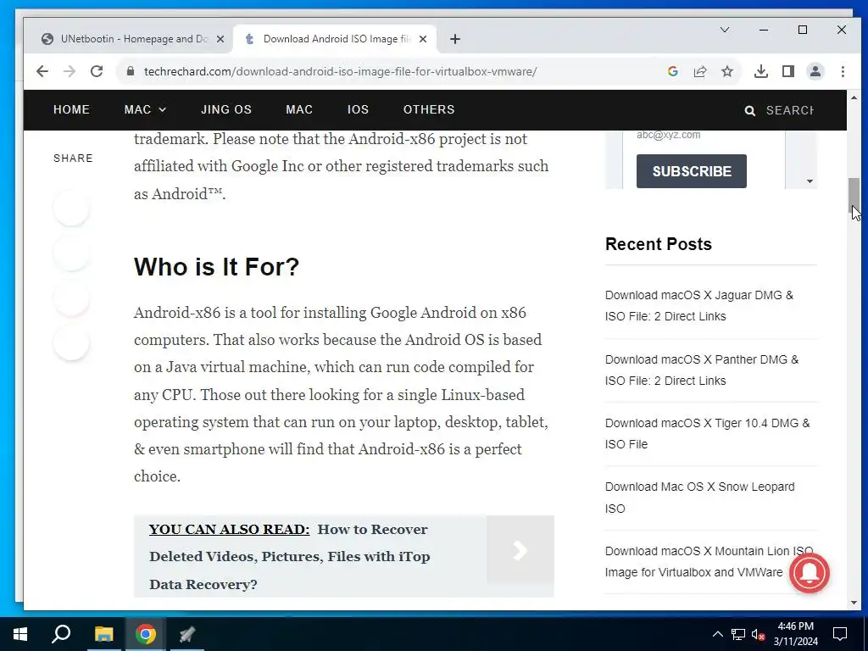Click the fourth share circle icon
The height and width of the screenshot is (651, 868).
pos(71,343)
